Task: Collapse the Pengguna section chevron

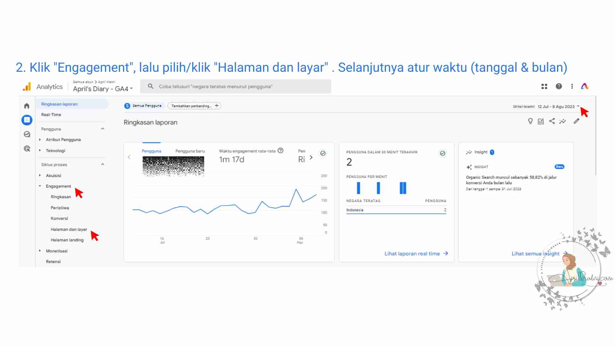Action: [x=102, y=129]
